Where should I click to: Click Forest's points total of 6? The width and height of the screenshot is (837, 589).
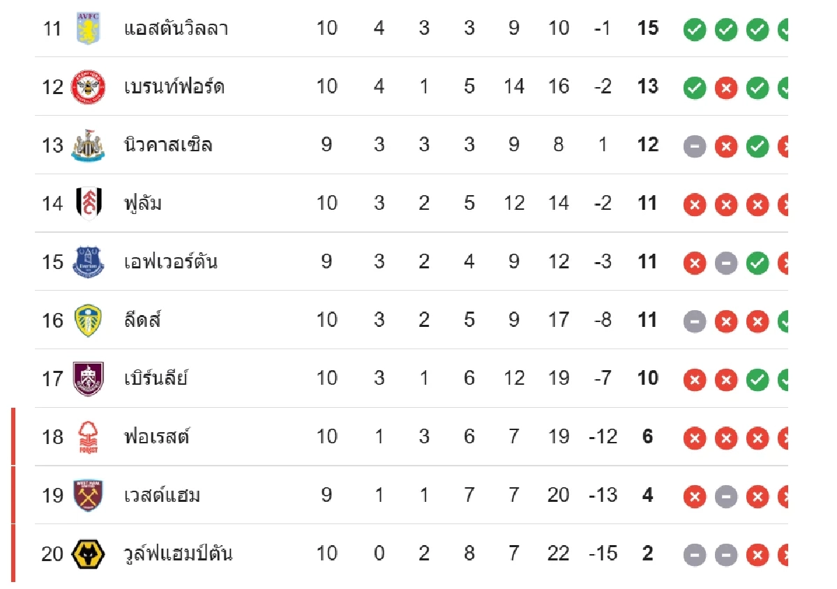point(647,437)
